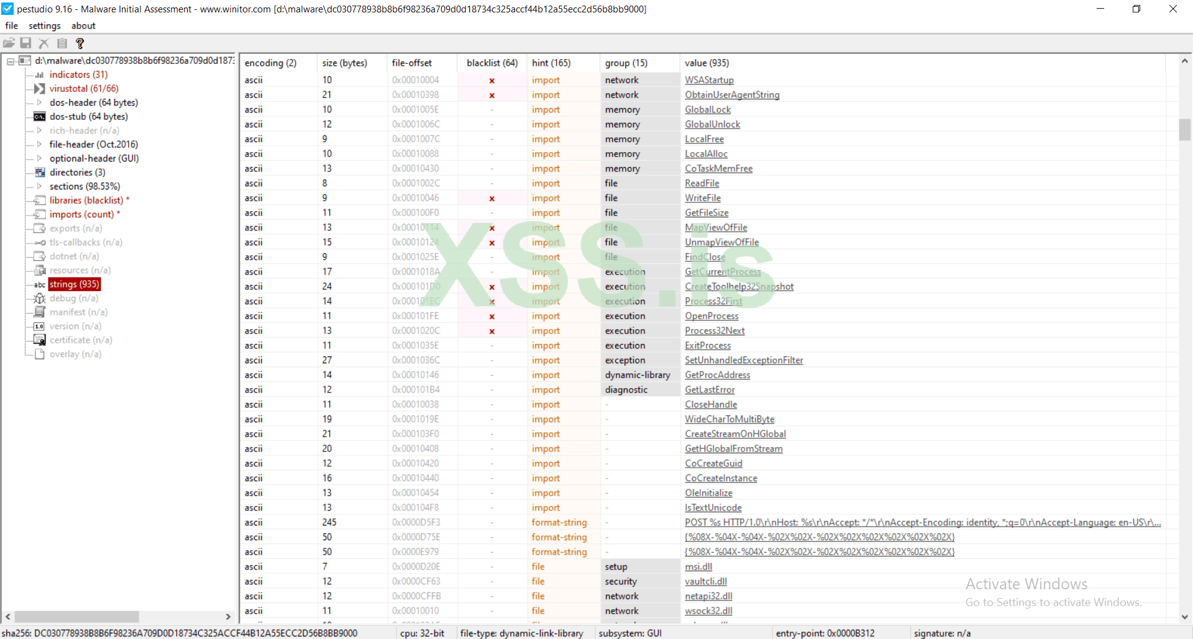Click the imports icon in tree

(40, 214)
